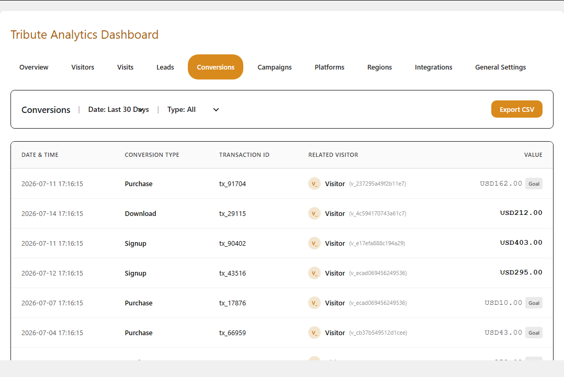The width and height of the screenshot is (564, 377).
Task: Sort by the Value column header
Action: click(533, 155)
